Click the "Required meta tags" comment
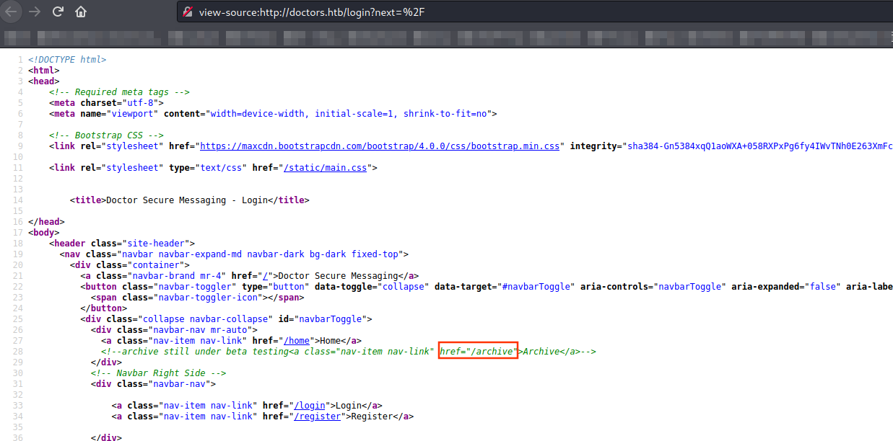893x441 pixels. [x=119, y=92]
